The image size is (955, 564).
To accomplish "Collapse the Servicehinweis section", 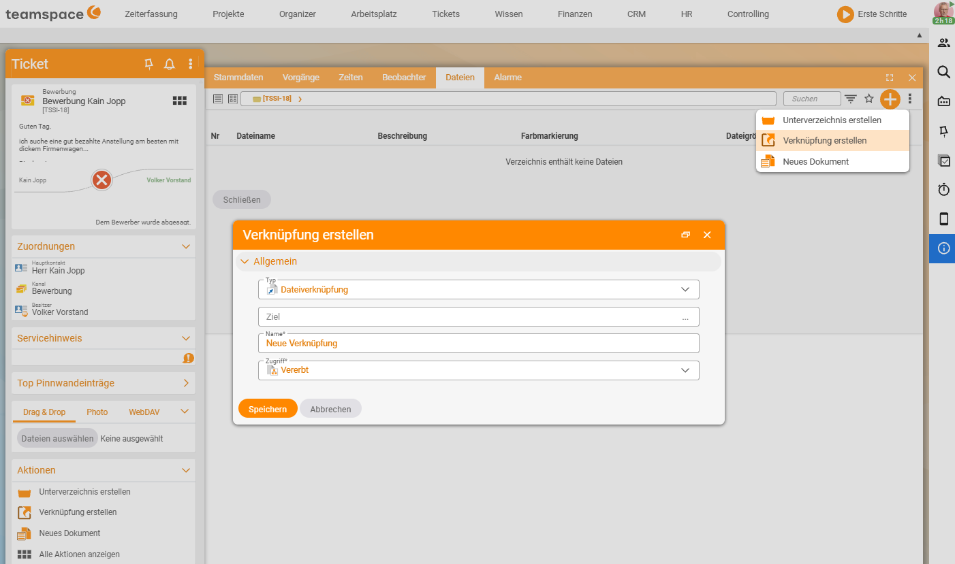I will 186,338.
